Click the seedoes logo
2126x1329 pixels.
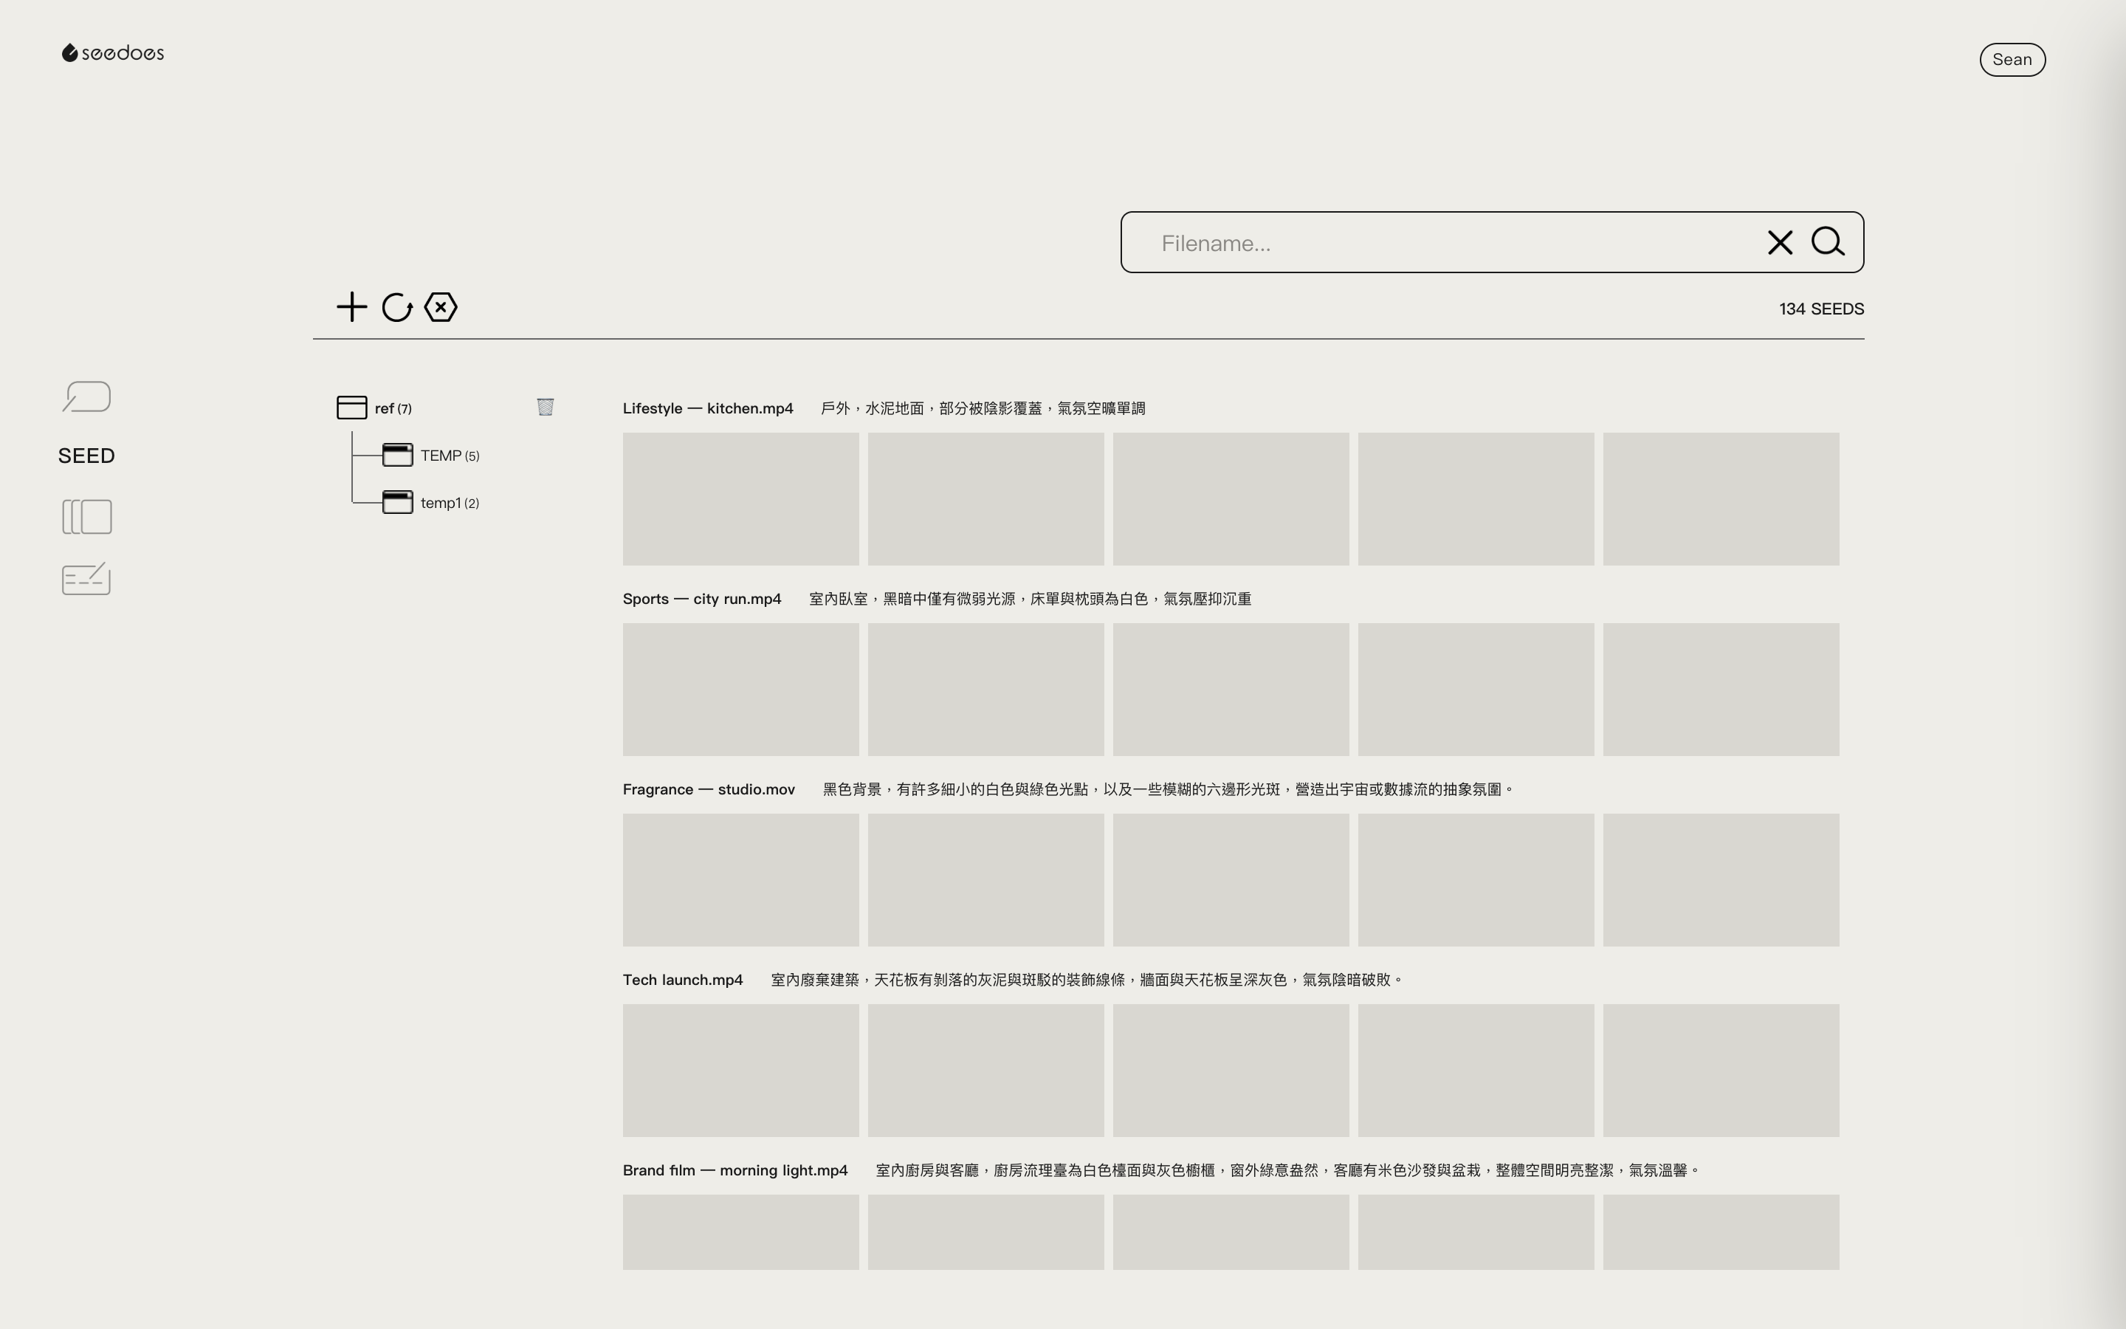pyautogui.click(x=112, y=54)
